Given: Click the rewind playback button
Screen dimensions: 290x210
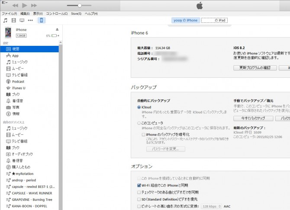Looking at the screenshot, I should [15, 5].
